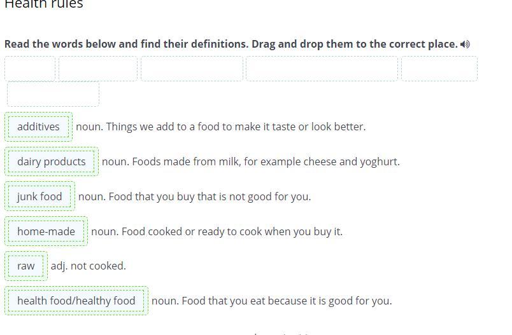Click the 'Health rules' heading
This screenshot has height=335, width=512.
(x=44, y=4)
